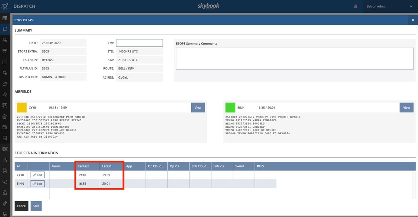Click the App column header
Viewport: 418px width, 217px height.
point(135,166)
